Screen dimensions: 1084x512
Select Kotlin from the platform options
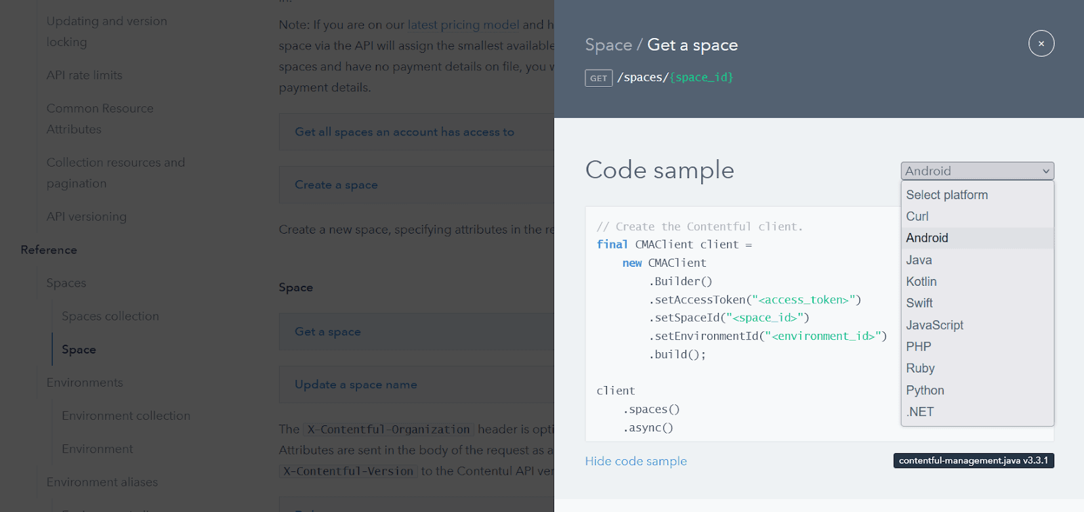(x=921, y=282)
